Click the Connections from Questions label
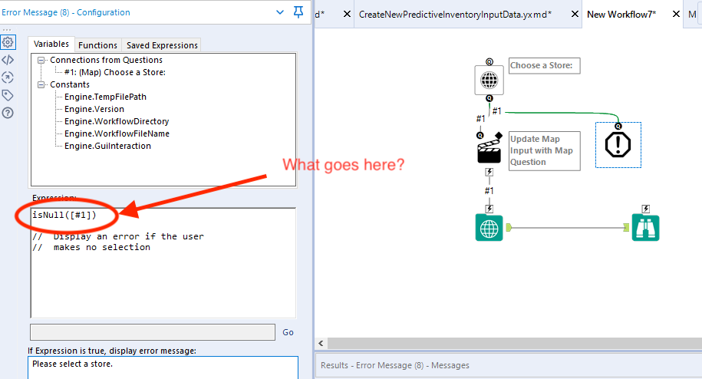The height and width of the screenshot is (379, 702). coord(106,60)
